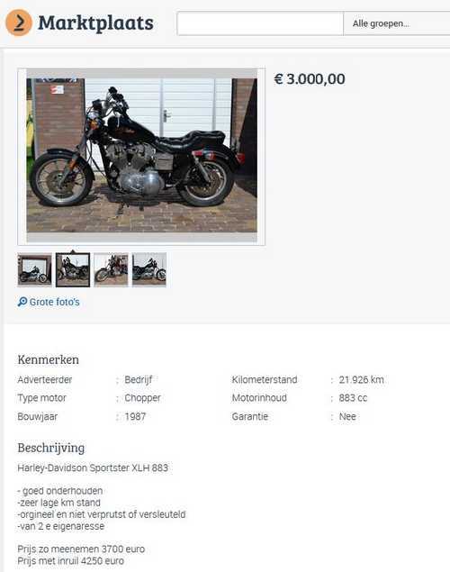Select the third motorcycle thumbnail

pyautogui.click(x=111, y=270)
